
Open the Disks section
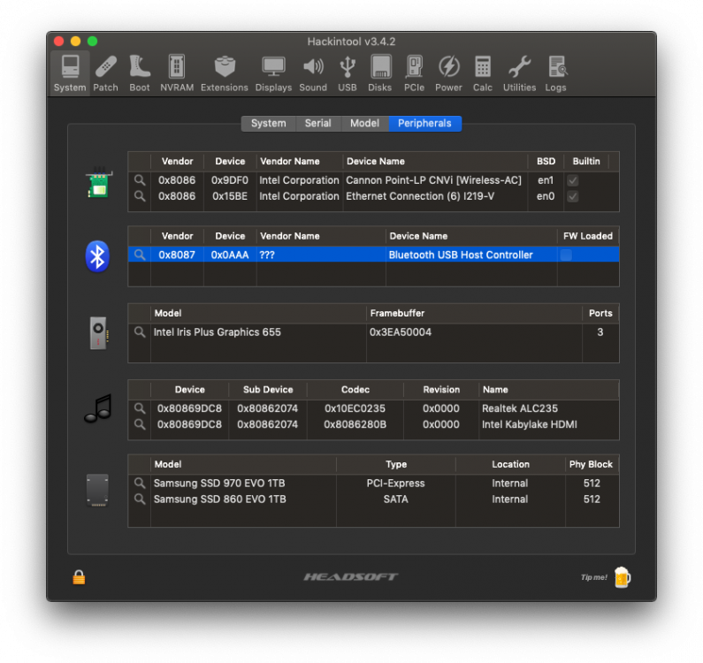pos(379,73)
